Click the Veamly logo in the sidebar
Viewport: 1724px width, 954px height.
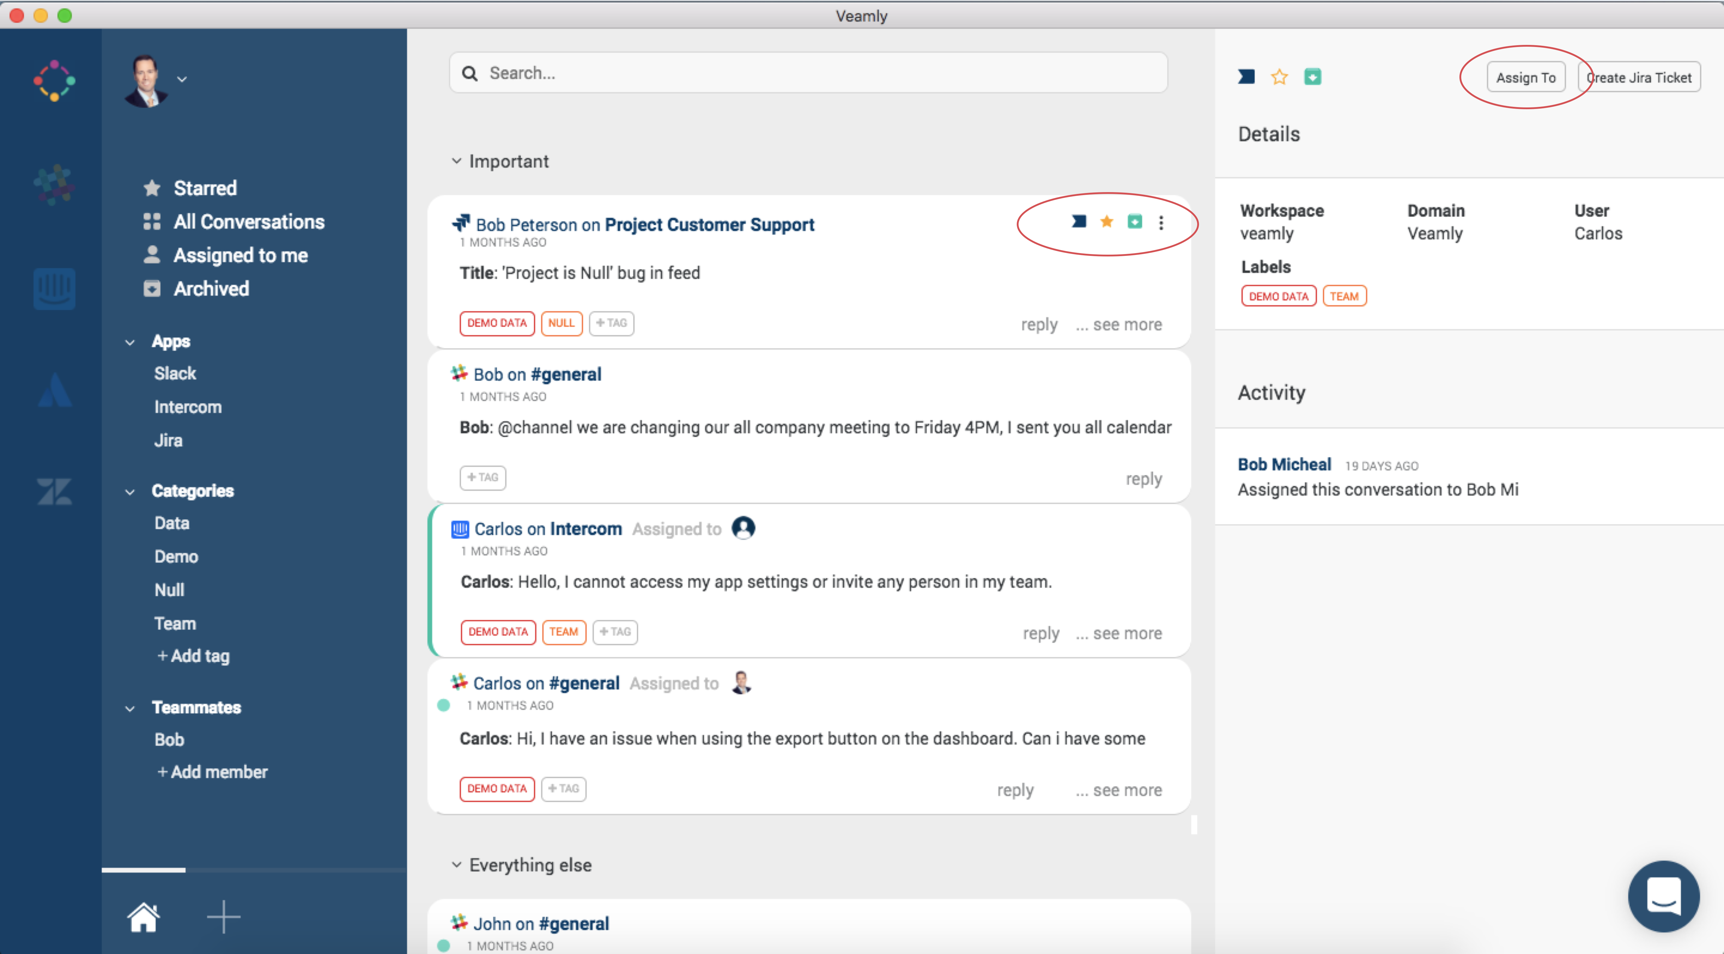[54, 81]
